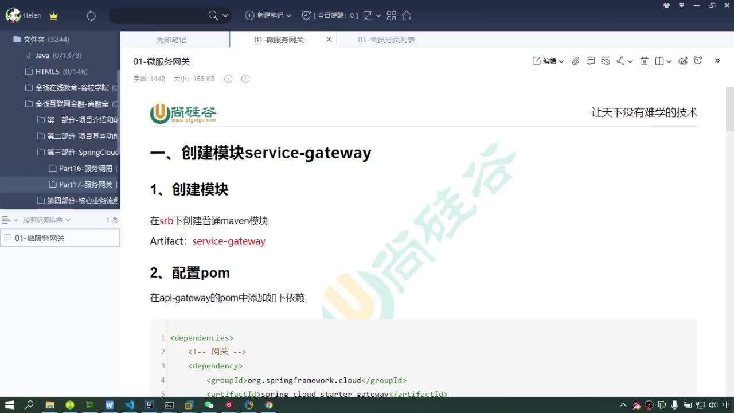This screenshot has width=734, height=413.
Task: Switch to the 为知笔记 tab
Action: [172, 40]
